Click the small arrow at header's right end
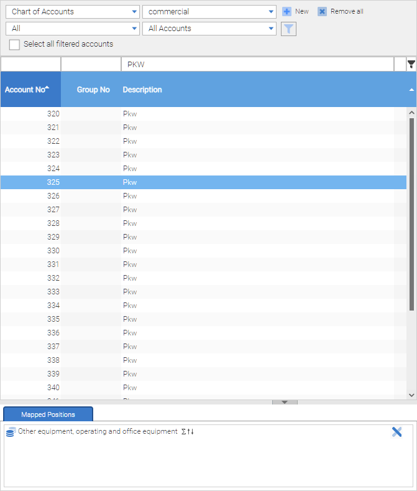Screen dimensions: 417x491 (411, 90)
